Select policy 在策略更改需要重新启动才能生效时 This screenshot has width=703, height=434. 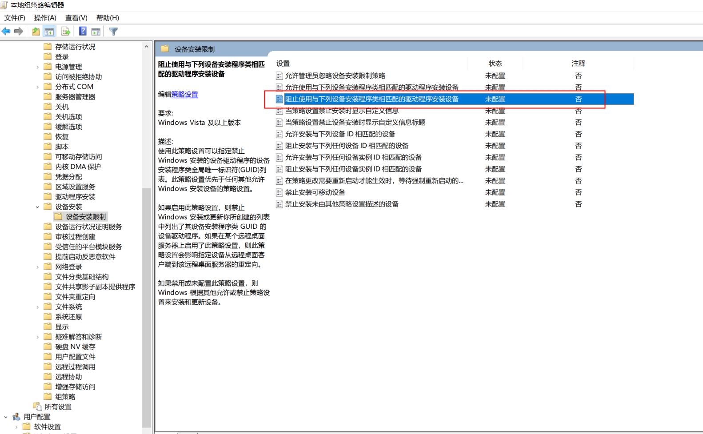pos(374,181)
